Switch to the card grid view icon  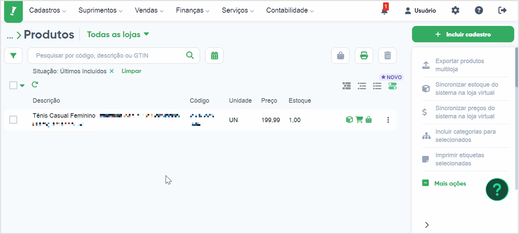pos(347,86)
